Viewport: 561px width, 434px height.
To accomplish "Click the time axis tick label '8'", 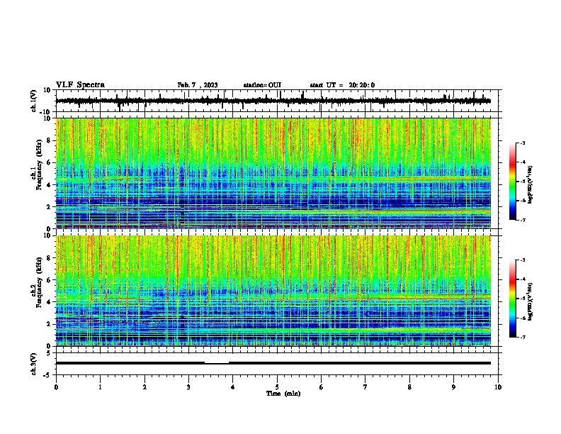I will (409, 387).
